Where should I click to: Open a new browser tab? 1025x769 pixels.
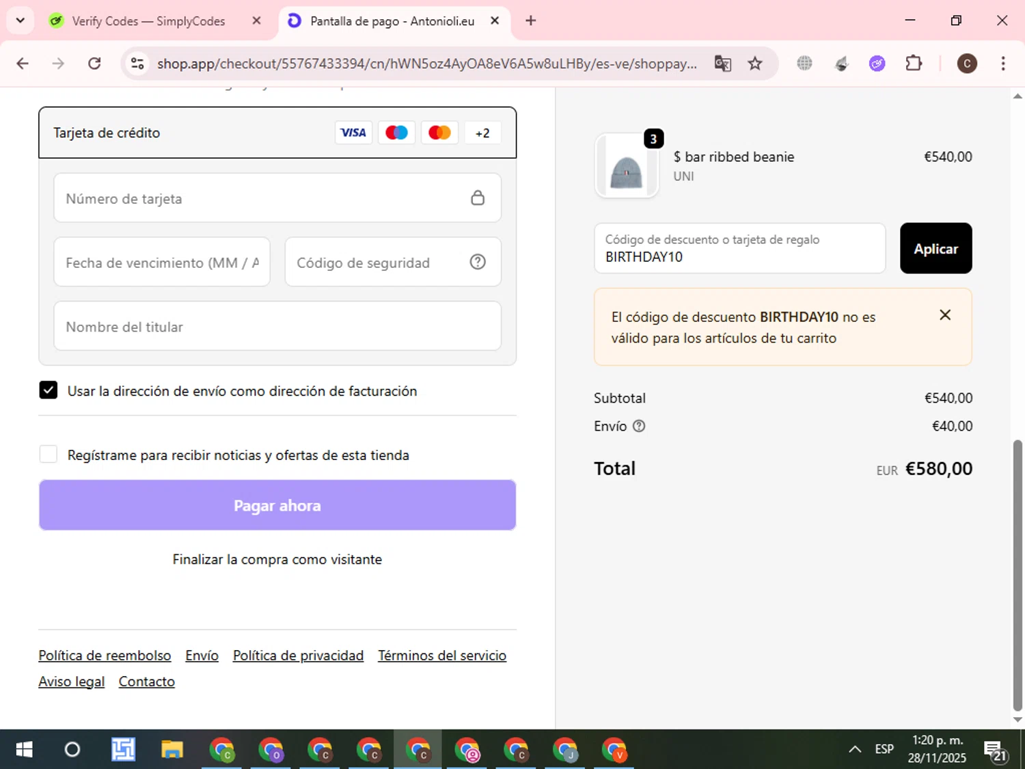[531, 21]
